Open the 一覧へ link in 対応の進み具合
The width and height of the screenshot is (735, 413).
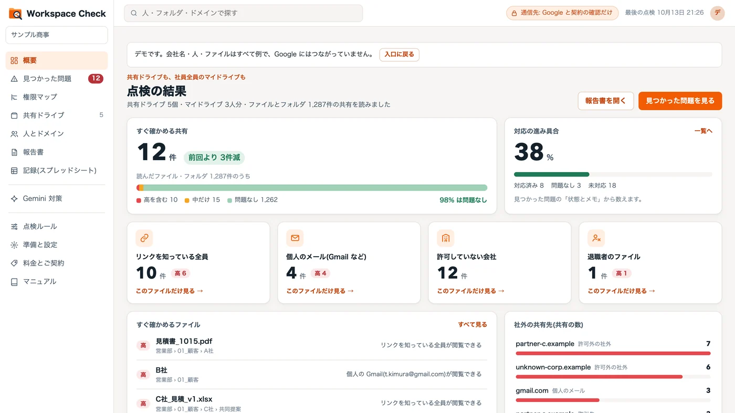click(703, 131)
